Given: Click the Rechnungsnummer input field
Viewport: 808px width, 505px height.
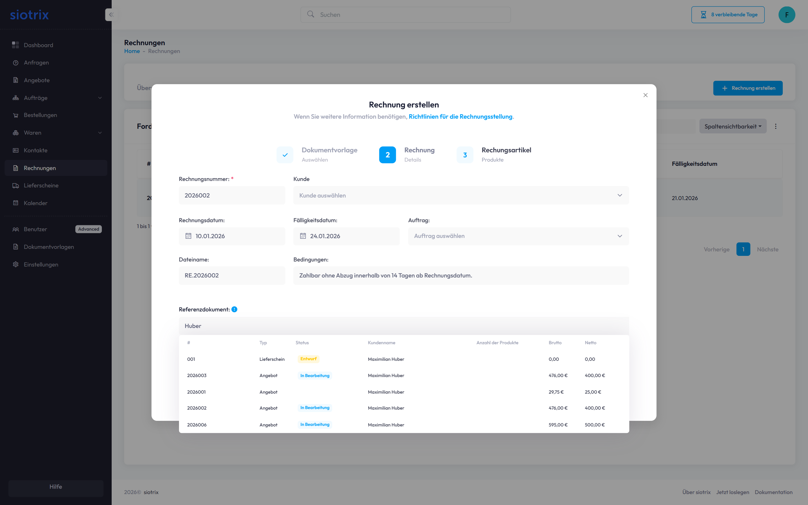Looking at the screenshot, I should coord(232,195).
